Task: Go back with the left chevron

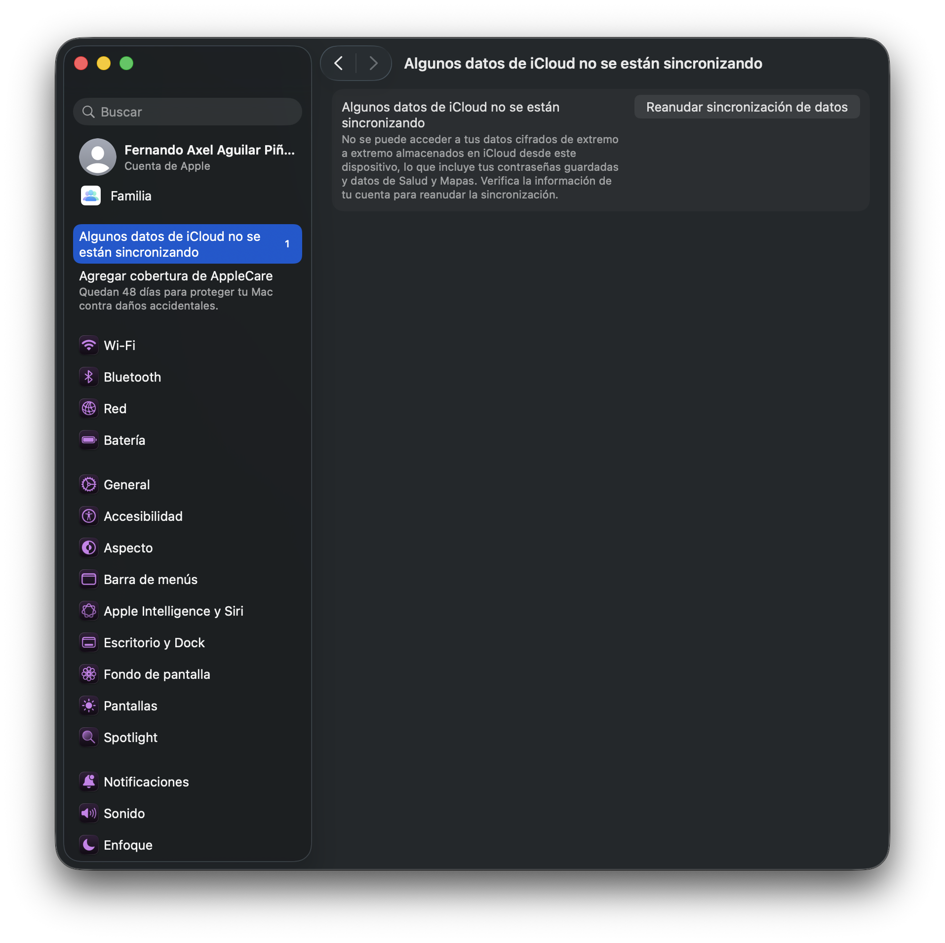Action: [339, 63]
